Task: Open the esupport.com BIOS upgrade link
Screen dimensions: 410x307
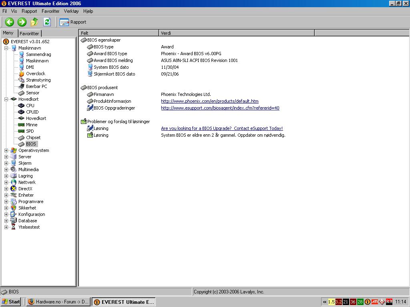Action: click(220, 108)
